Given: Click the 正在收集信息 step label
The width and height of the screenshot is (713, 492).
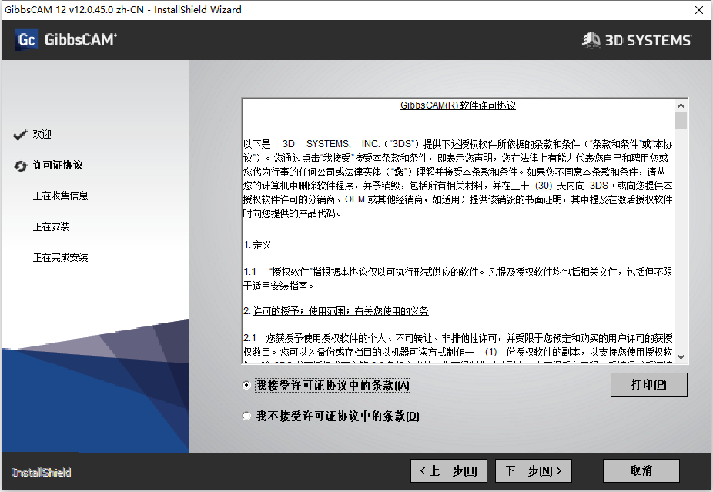Looking at the screenshot, I should pyautogui.click(x=61, y=196).
